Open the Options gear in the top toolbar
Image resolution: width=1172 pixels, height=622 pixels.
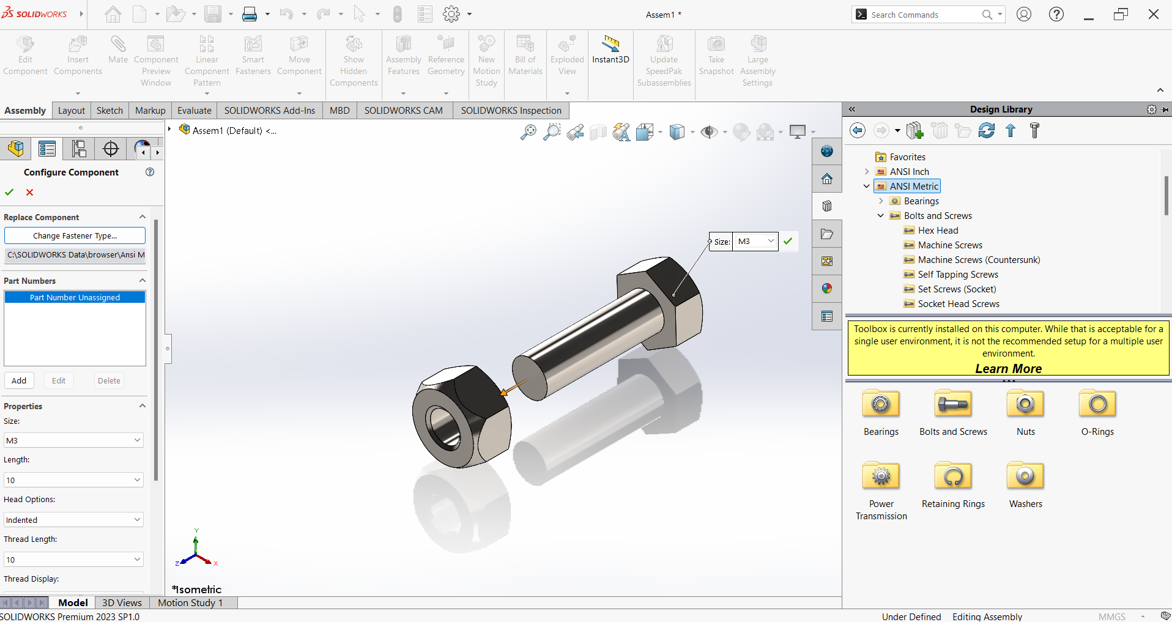pyautogui.click(x=451, y=14)
